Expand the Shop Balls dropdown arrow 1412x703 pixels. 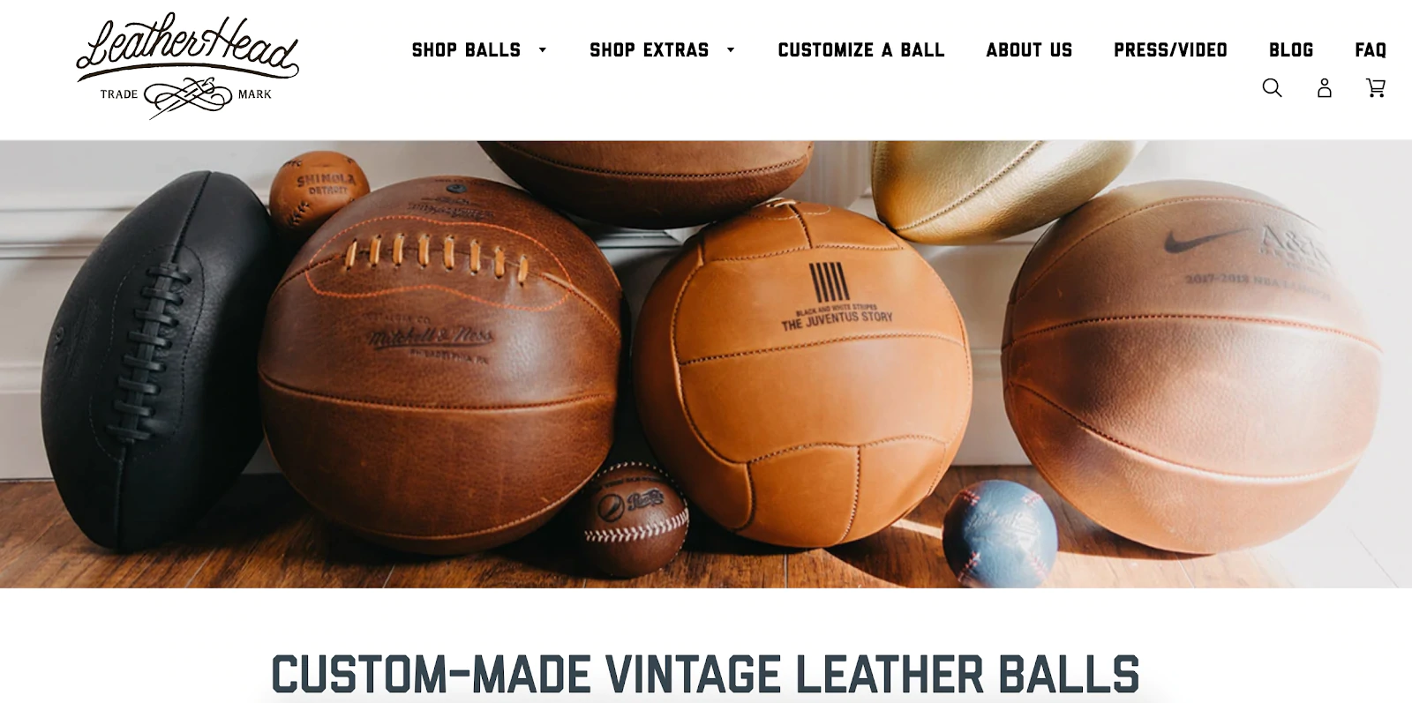click(543, 50)
